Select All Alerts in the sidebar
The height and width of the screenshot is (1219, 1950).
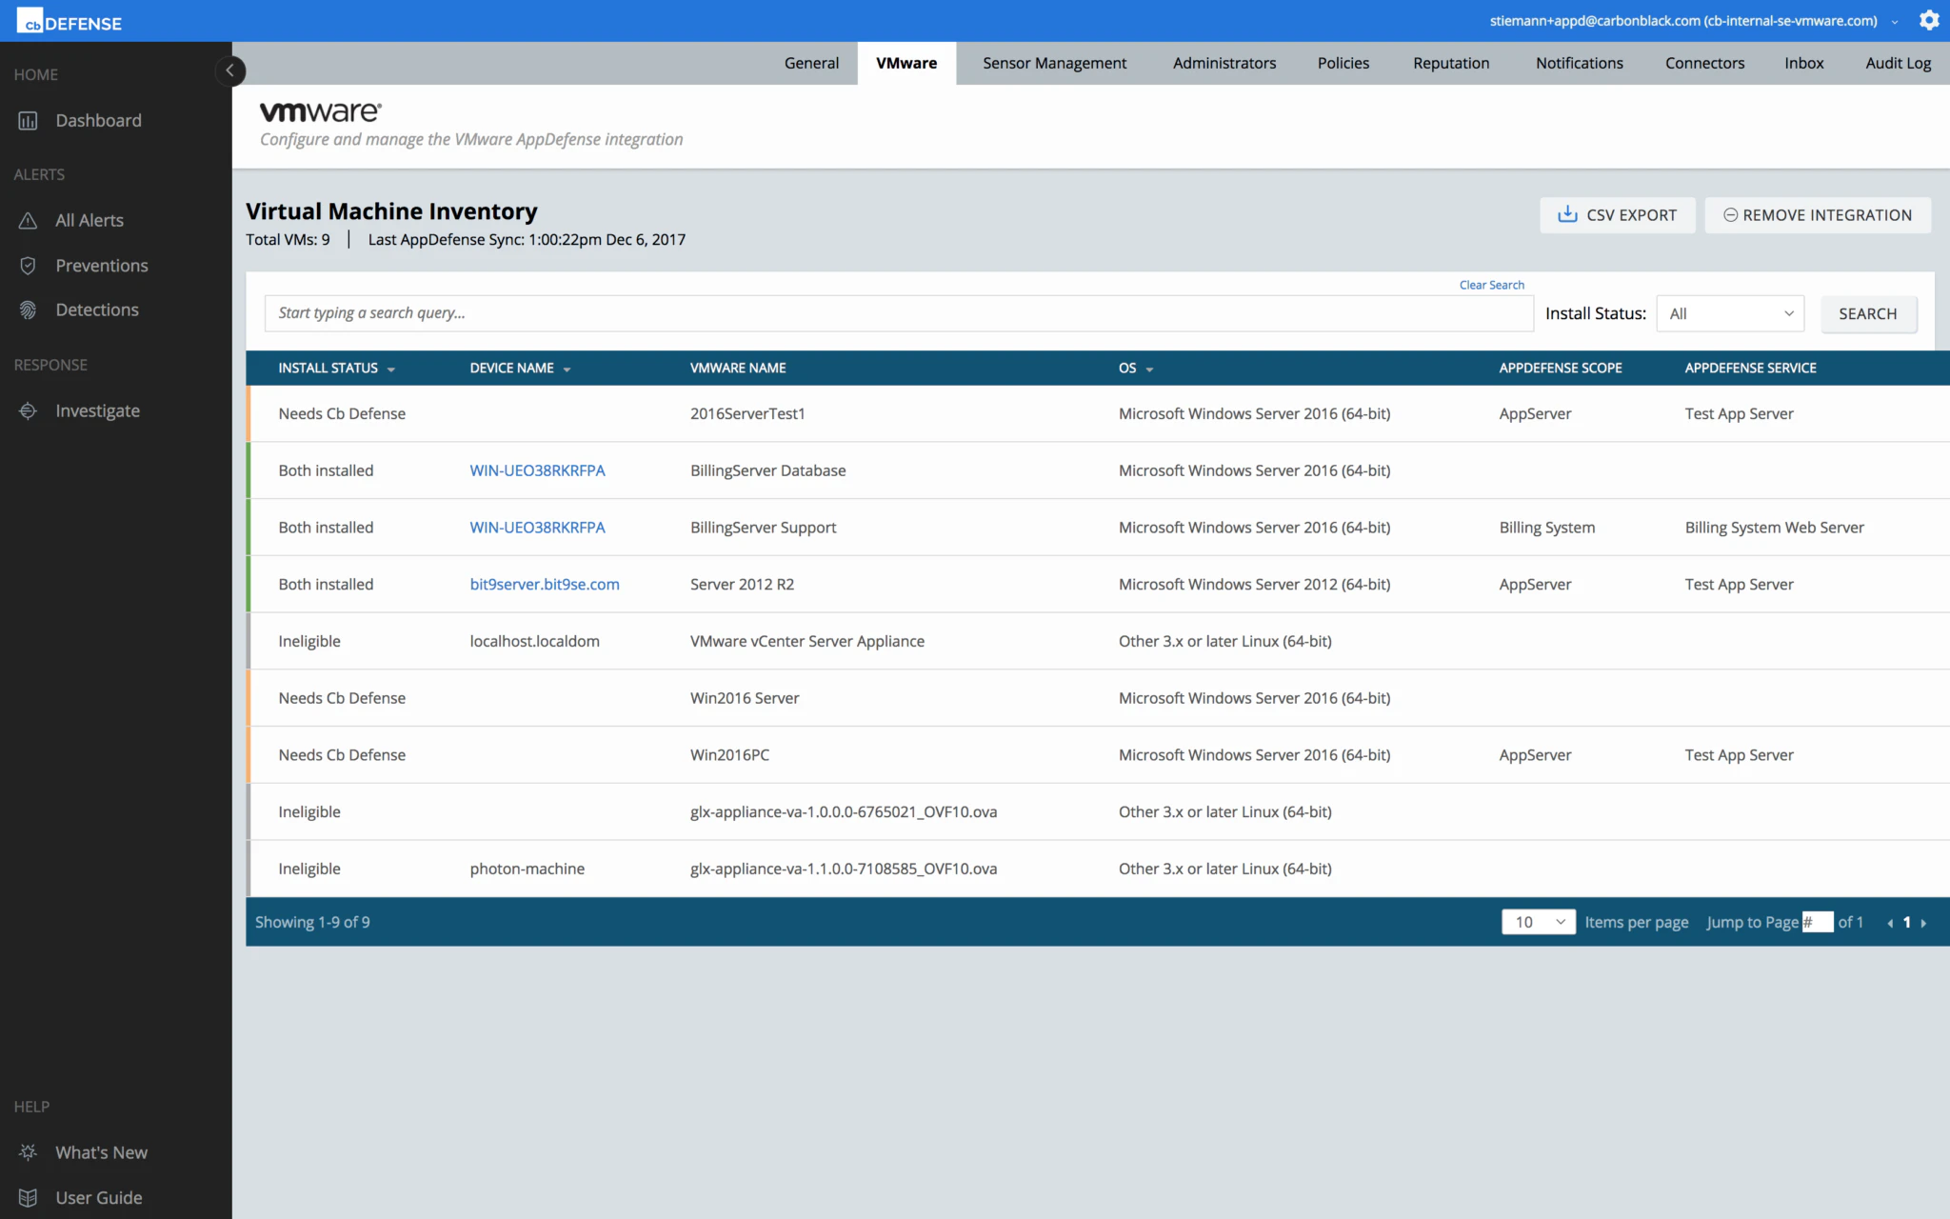[x=90, y=220]
